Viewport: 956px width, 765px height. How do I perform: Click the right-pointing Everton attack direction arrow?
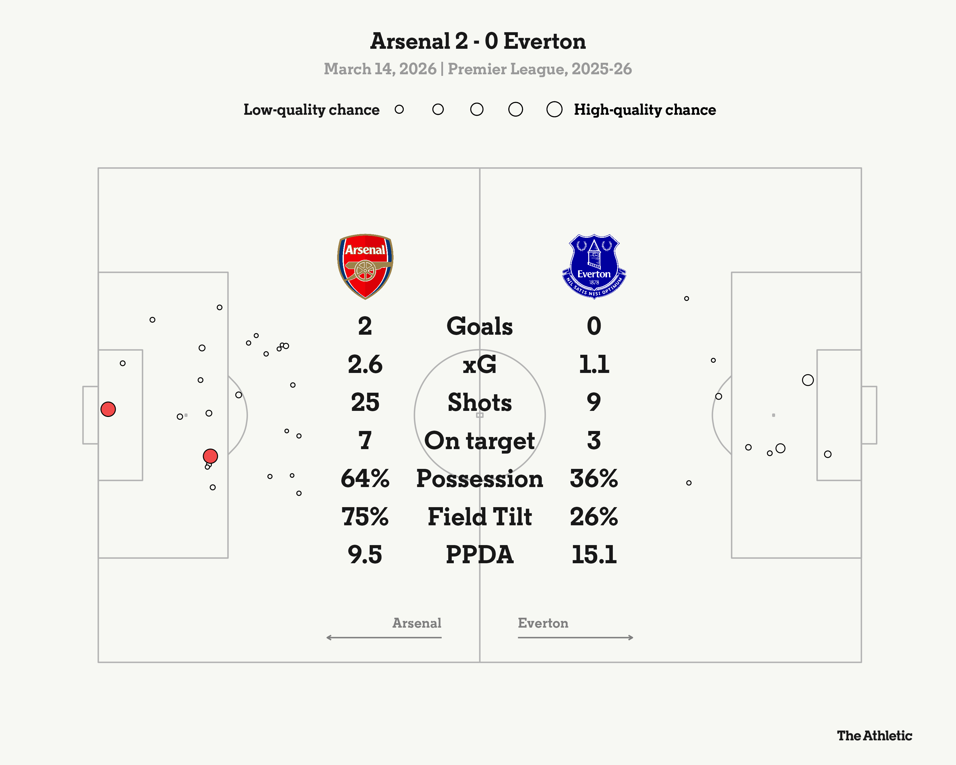click(576, 637)
